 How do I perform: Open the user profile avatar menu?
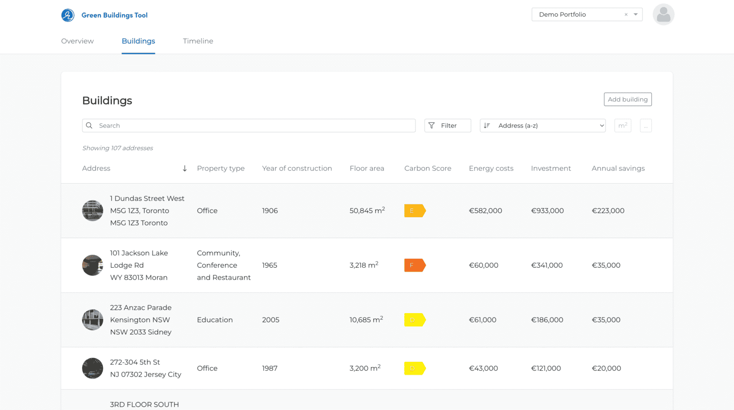coord(663,15)
